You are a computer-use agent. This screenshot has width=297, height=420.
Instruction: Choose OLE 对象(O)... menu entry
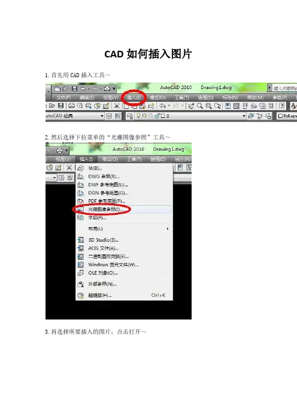click(124, 273)
